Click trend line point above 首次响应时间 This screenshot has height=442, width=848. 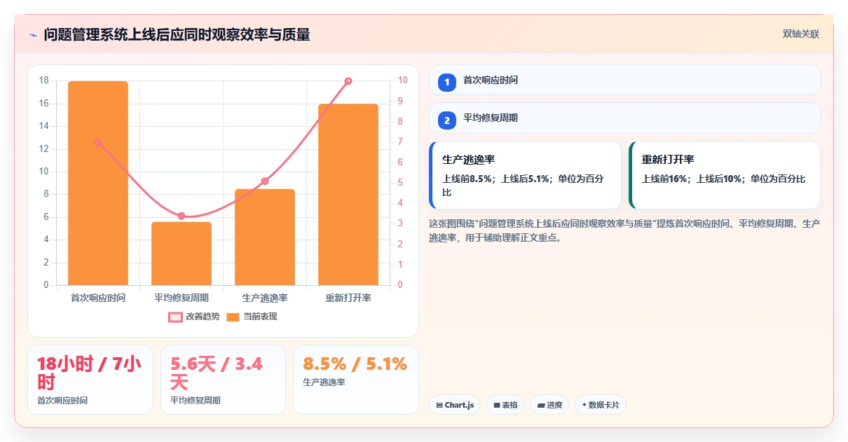coord(98,142)
